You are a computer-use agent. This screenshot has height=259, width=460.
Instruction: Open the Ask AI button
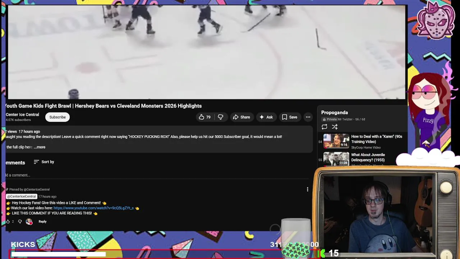tap(266, 117)
